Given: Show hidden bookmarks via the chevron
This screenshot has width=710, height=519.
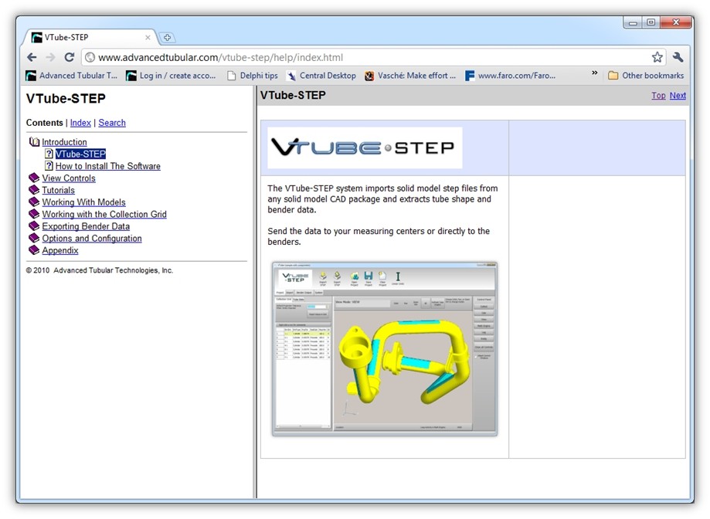Looking at the screenshot, I should point(594,74).
